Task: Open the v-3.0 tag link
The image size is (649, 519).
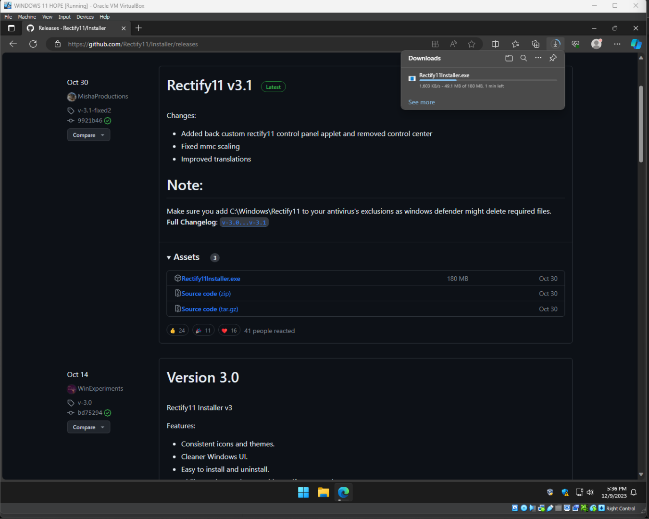Action: (x=85, y=403)
